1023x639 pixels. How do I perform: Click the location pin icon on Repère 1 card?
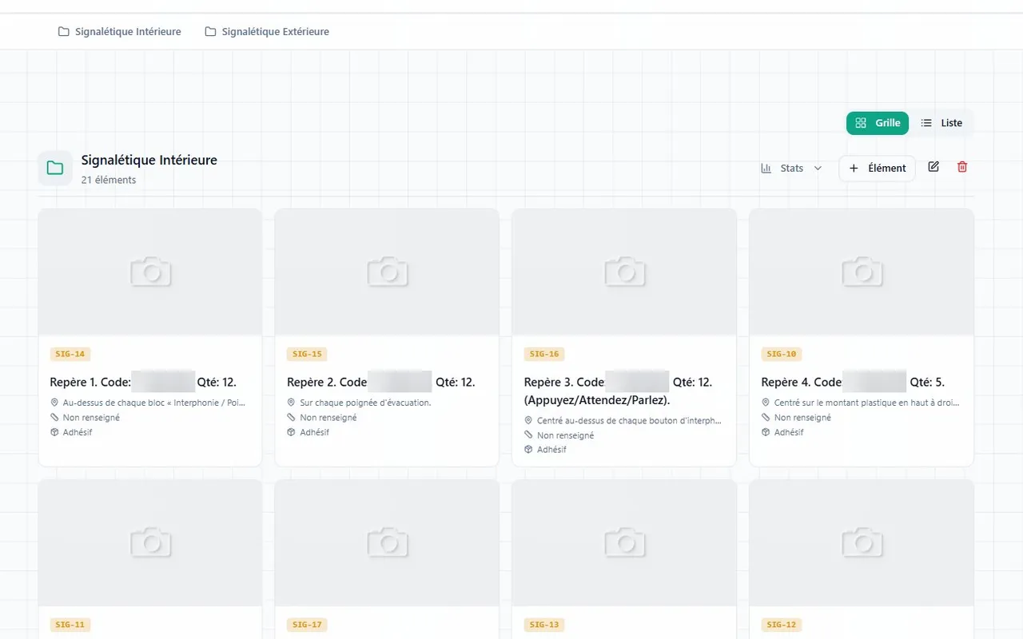[x=54, y=403]
